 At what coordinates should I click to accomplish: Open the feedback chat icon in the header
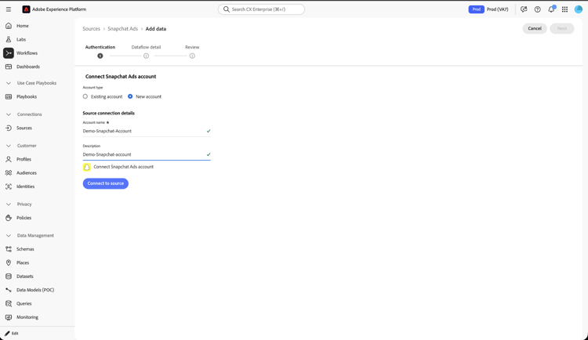pos(524,9)
